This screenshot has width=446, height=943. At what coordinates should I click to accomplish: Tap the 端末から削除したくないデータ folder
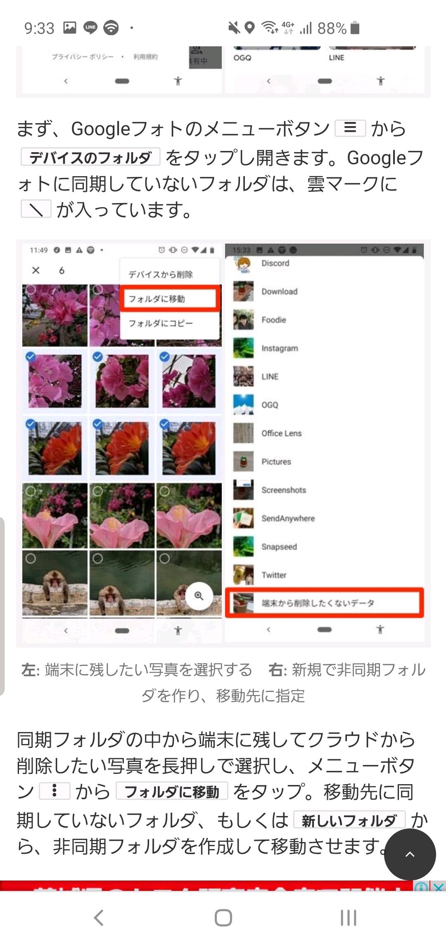324,603
